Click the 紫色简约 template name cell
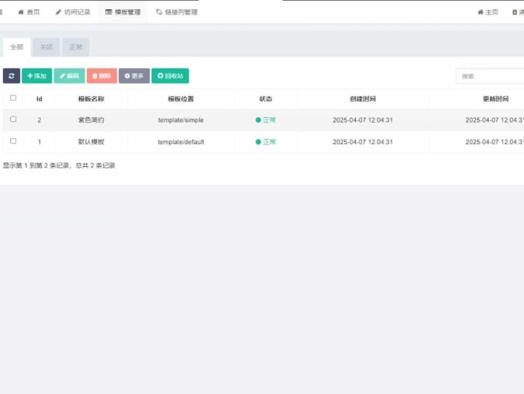The width and height of the screenshot is (524, 394). click(x=91, y=120)
